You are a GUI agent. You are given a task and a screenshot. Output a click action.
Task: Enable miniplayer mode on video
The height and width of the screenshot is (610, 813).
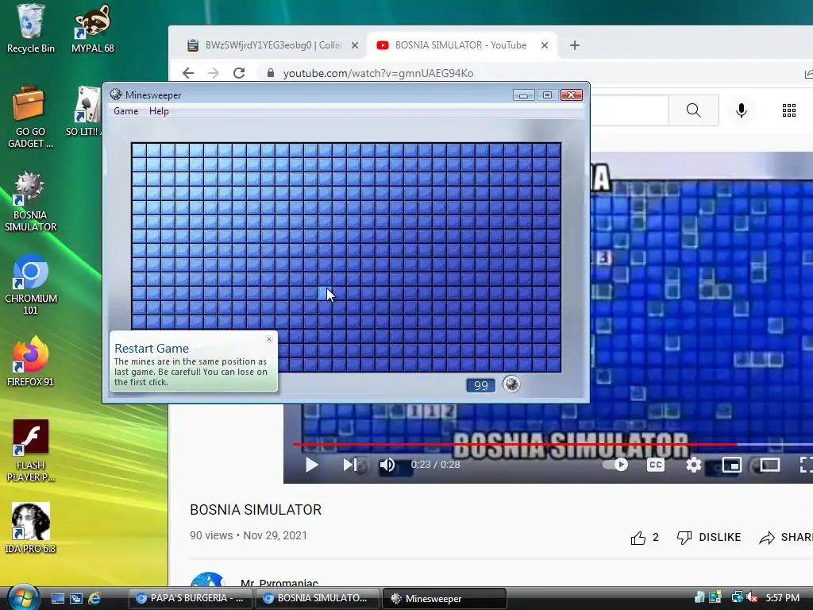pyautogui.click(x=731, y=465)
